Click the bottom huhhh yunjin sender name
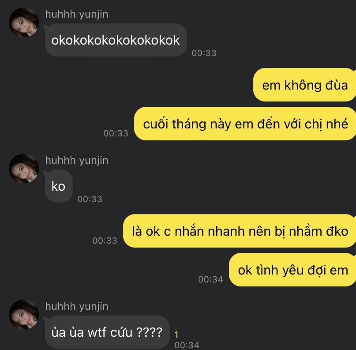 point(77,306)
